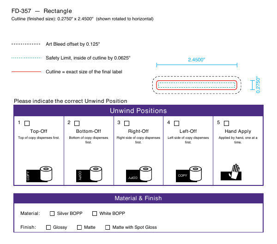Click the teal dotted safety line sample
This screenshot has width=277, height=244.
point(26,58)
